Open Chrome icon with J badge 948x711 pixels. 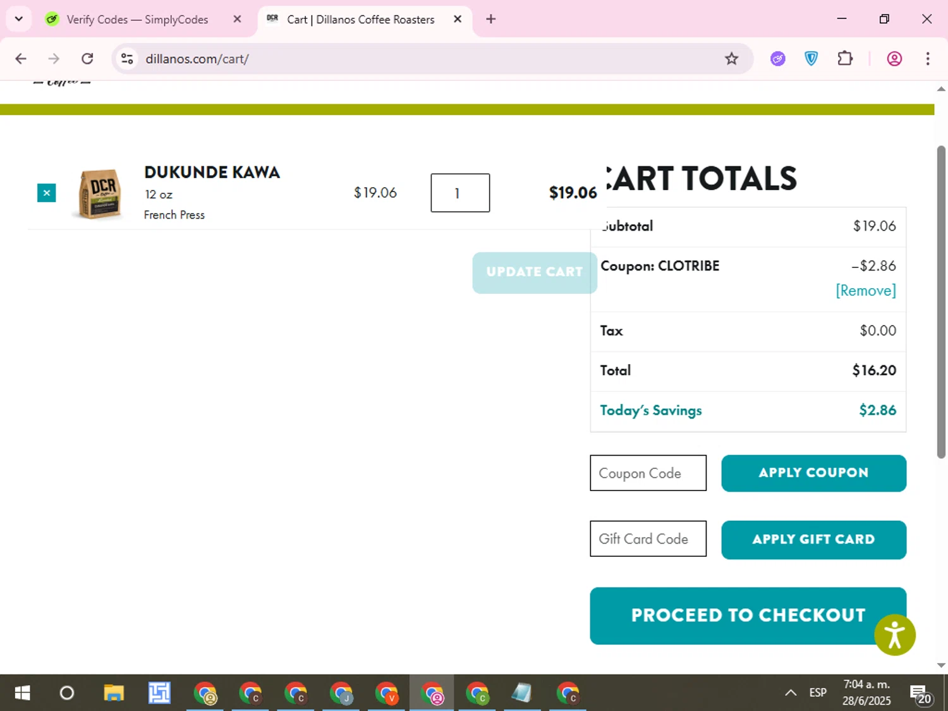341,693
